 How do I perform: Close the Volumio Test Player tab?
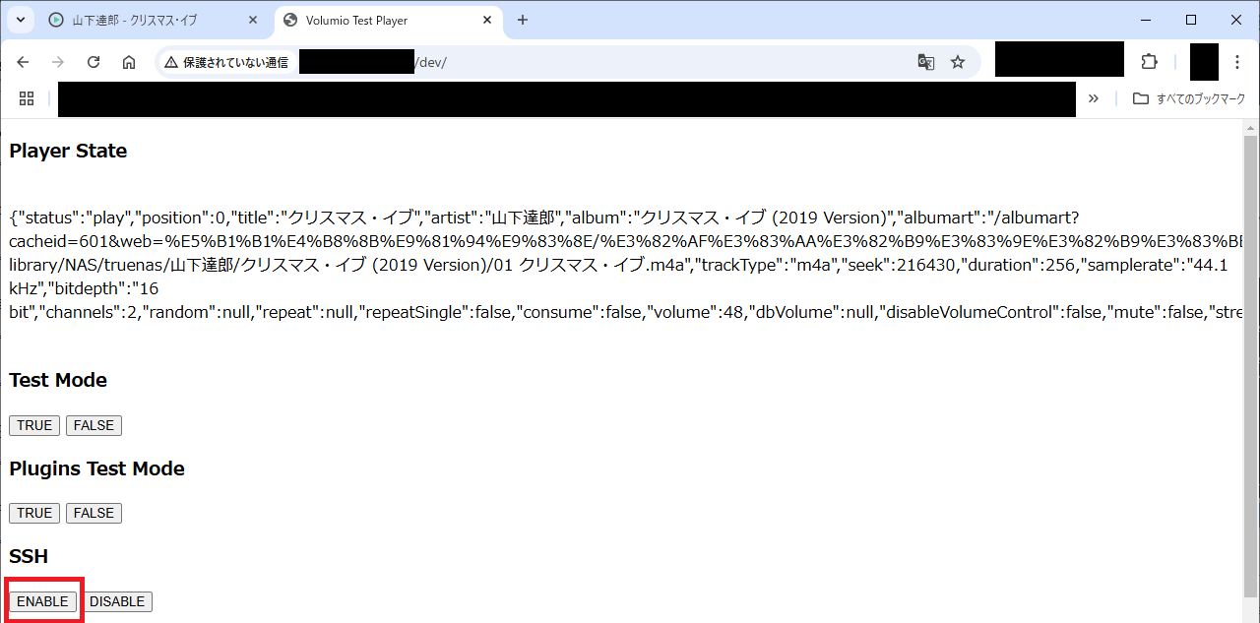(486, 20)
